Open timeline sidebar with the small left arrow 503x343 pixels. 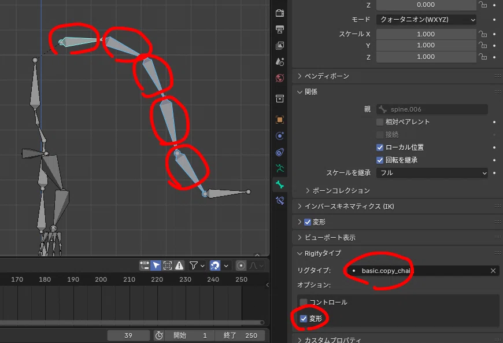click(x=267, y=285)
